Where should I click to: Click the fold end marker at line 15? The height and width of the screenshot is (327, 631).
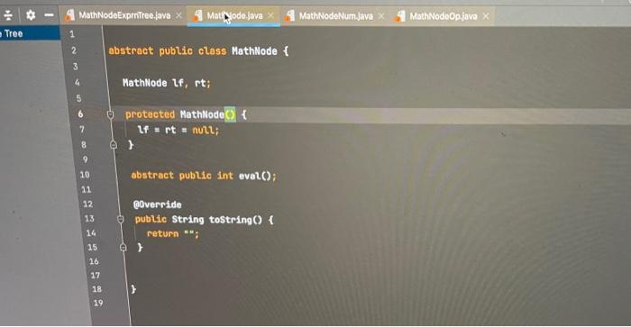[x=123, y=248]
